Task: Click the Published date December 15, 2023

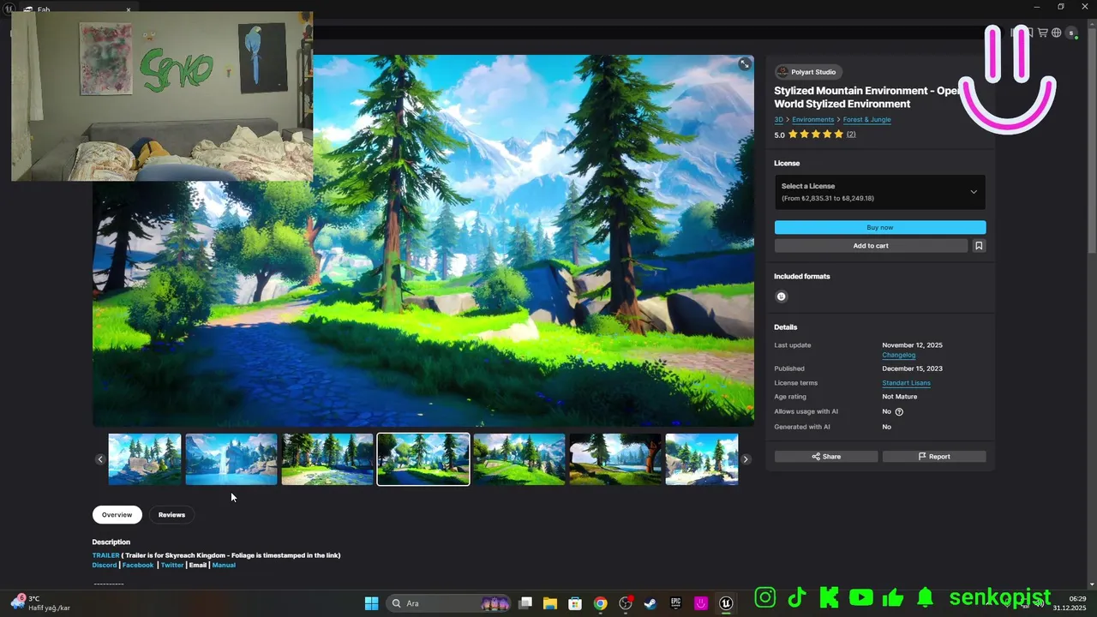Action: [x=912, y=368]
